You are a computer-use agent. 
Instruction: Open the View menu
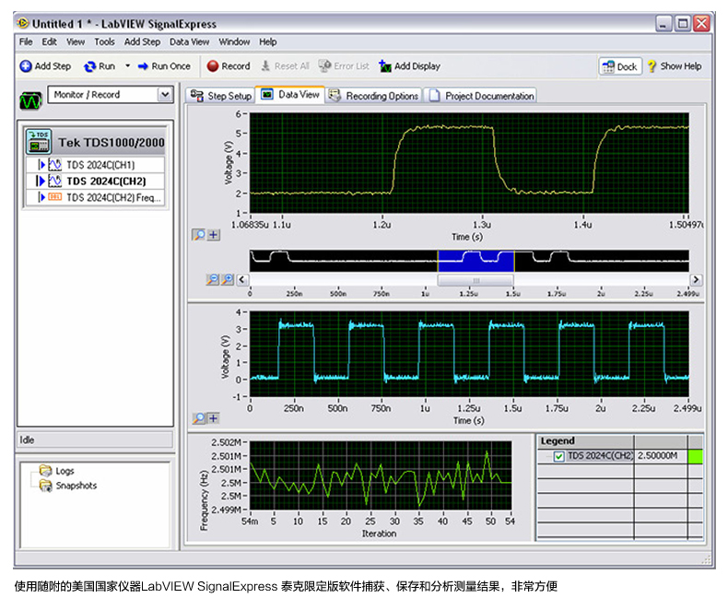pyautogui.click(x=76, y=41)
